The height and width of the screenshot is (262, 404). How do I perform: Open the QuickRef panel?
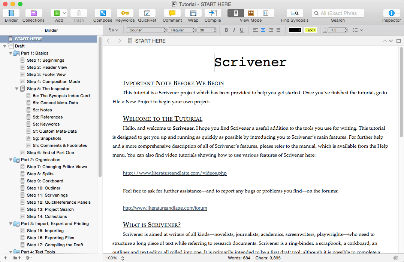(147, 13)
